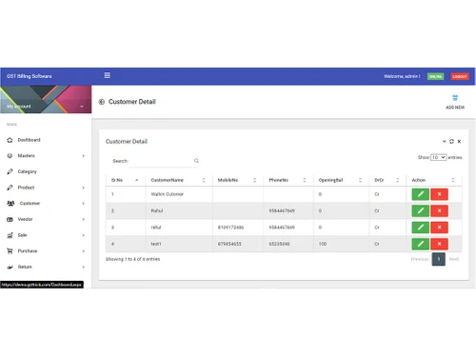Delete the Rahul customer row 2

coord(439,210)
